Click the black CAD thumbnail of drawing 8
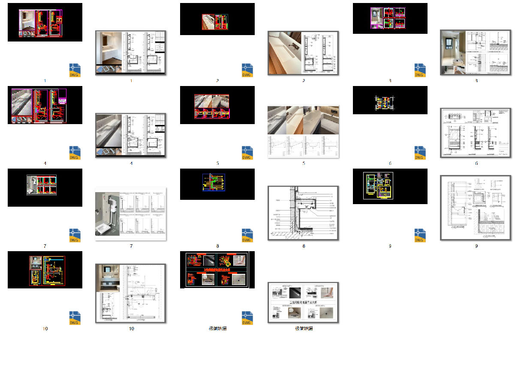Image resolution: width=518 pixels, height=365 pixels. [x=217, y=184]
